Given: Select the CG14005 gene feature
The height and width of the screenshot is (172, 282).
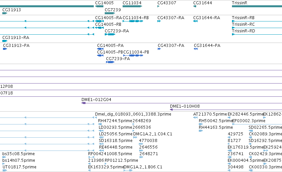Looking at the screenshot, I should coord(99,6).
